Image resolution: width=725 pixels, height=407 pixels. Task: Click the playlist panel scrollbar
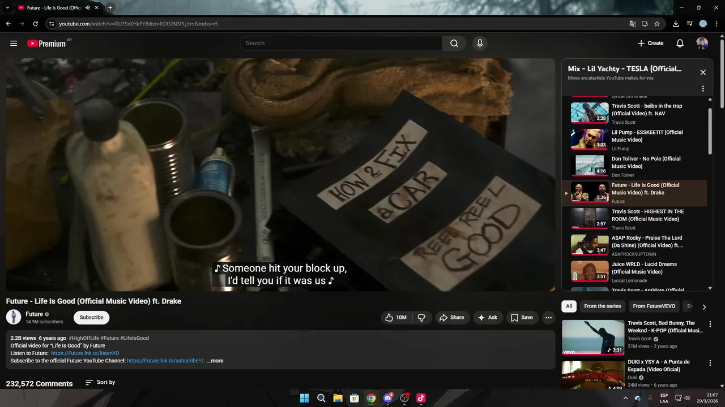click(x=710, y=131)
